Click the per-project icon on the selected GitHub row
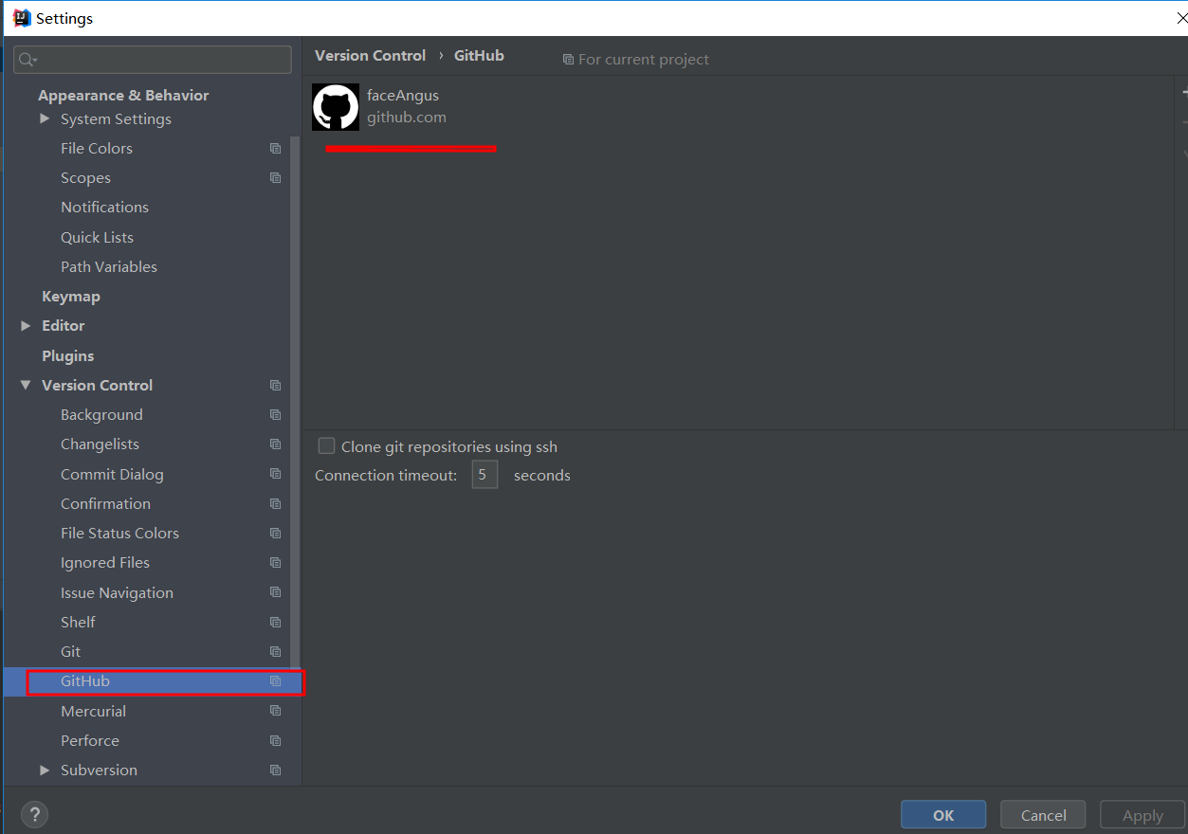This screenshot has width=1188, height=834. pyautogui.click(x=275, y=681)
